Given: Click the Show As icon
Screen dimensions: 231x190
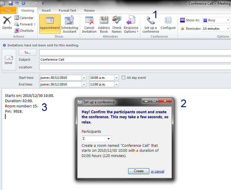Looking at the screenshot, I should click(x=182, y=20).
